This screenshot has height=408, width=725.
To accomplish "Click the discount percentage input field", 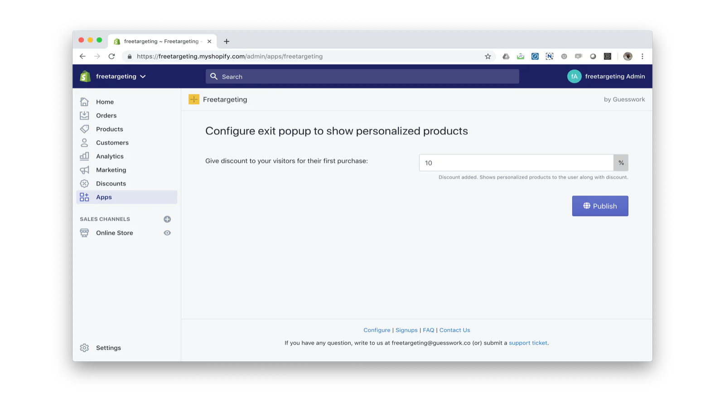I will [516, 163].
